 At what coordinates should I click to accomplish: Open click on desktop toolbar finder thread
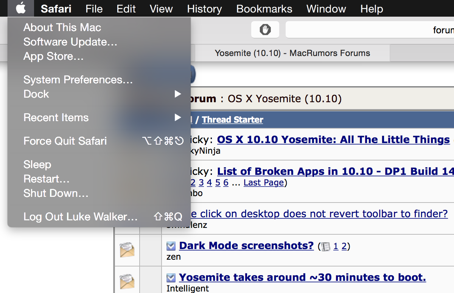[320, 214]
